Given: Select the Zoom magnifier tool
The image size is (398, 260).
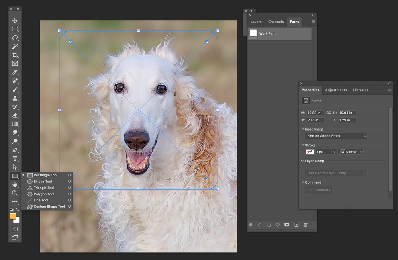Looking at the screenshot, I should coord(15,193).
